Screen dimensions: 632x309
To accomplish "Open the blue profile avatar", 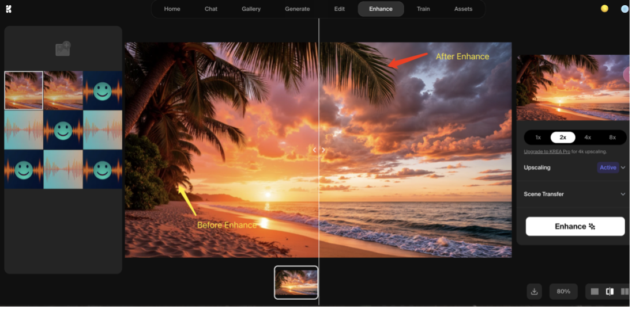I will point(625,9).
